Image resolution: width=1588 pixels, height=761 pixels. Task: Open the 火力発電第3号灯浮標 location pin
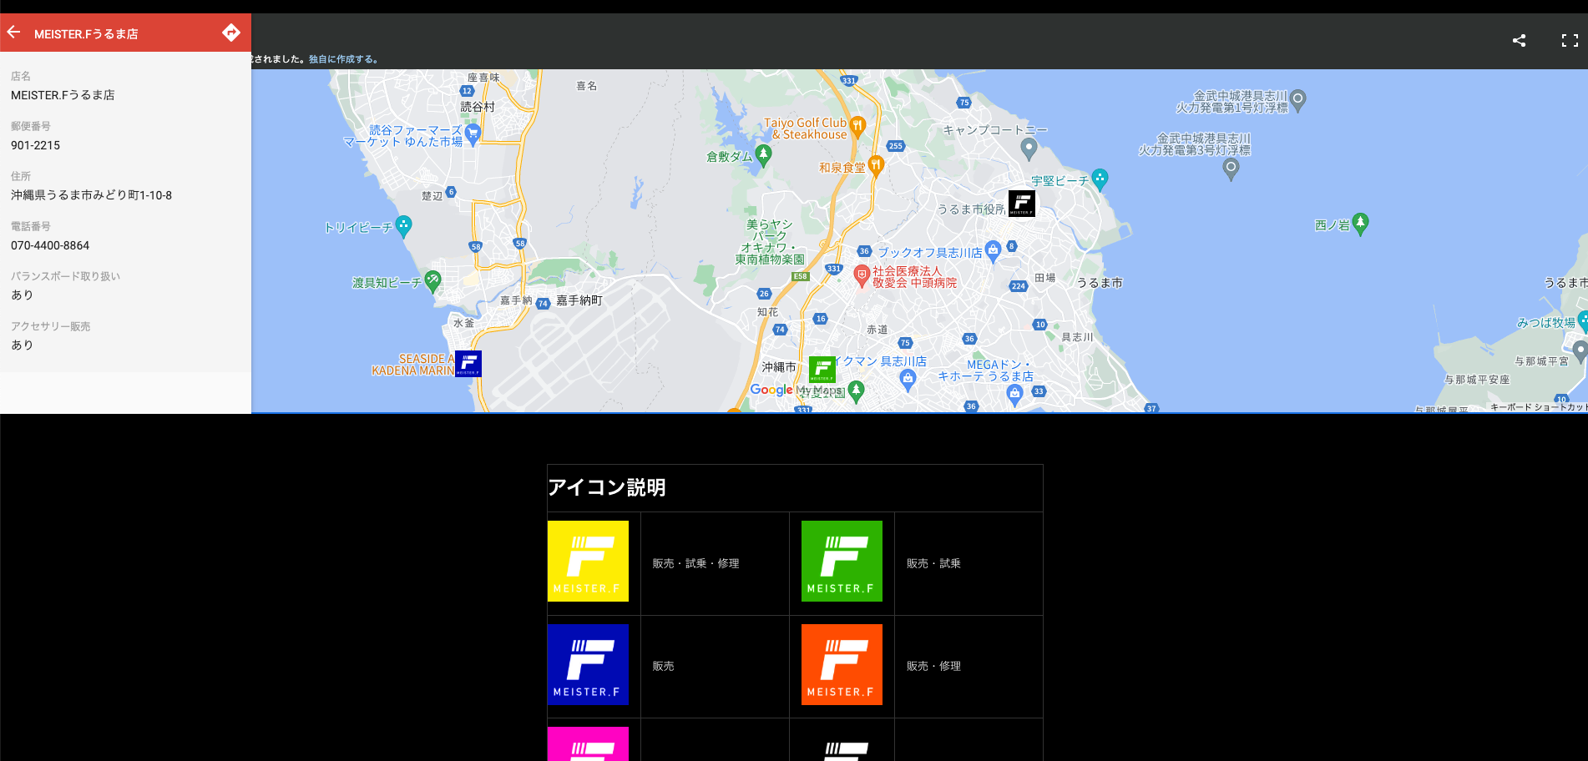pos(1231,169)
